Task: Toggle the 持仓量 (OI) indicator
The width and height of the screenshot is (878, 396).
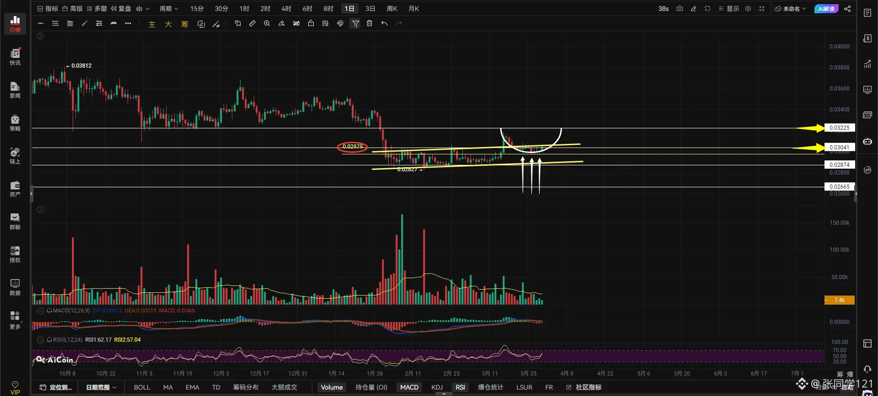Action: (x=371, y=387)
